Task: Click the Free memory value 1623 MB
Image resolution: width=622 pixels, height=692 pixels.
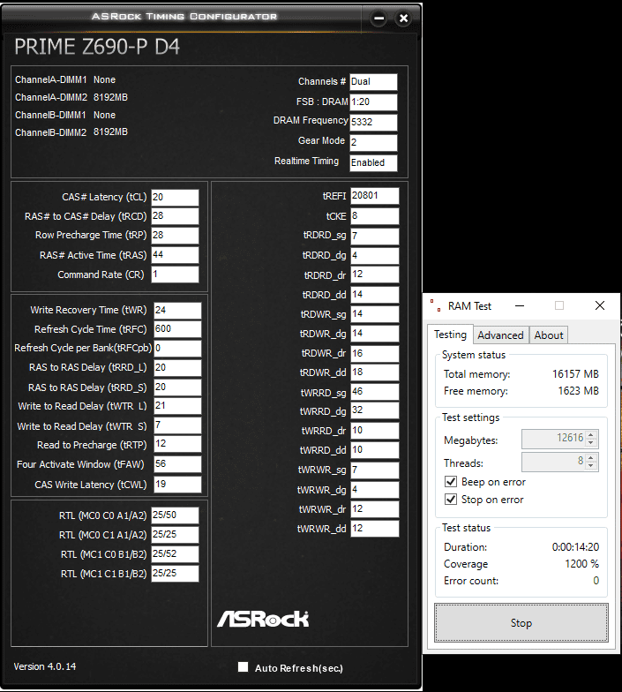Action: [x=579, y=390]
